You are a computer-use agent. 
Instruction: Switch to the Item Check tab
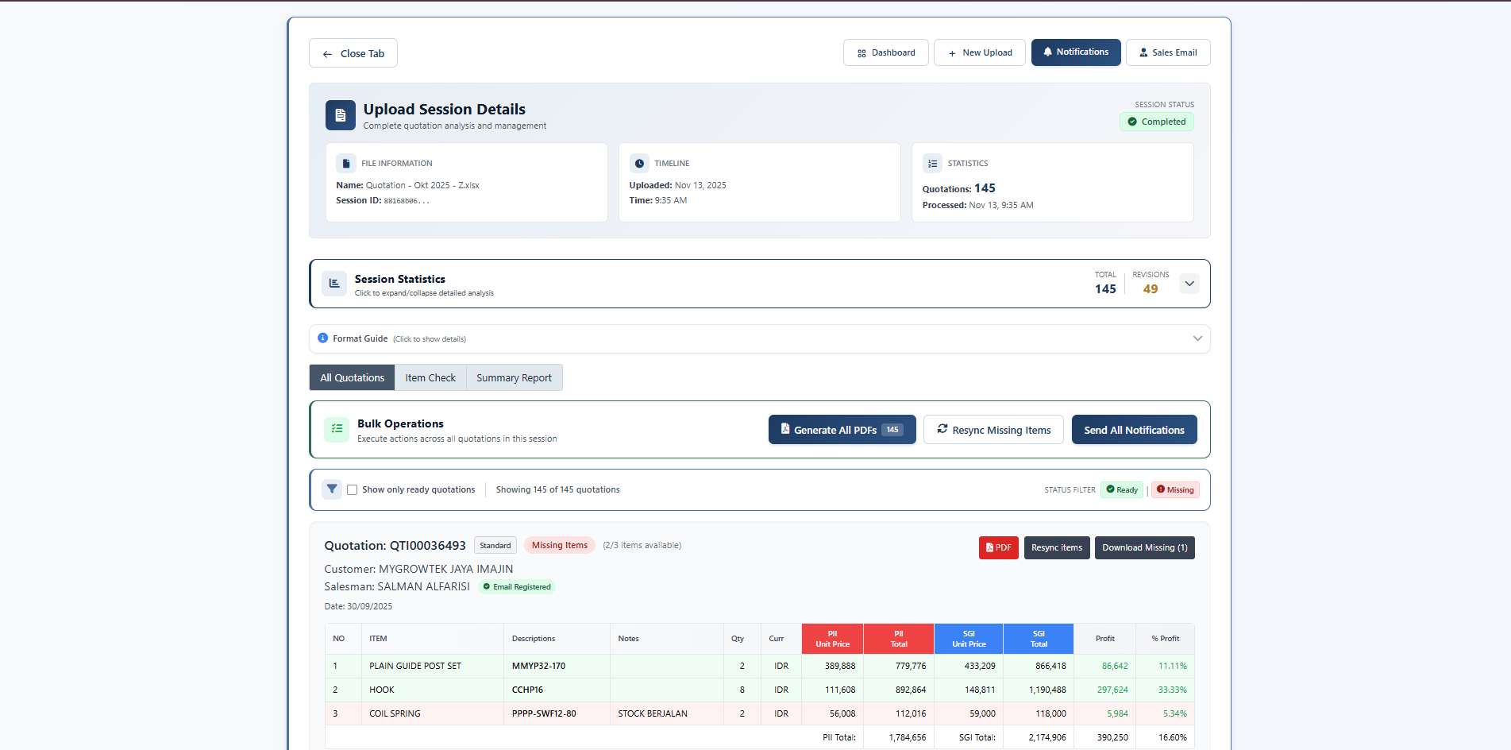(430, 378)
